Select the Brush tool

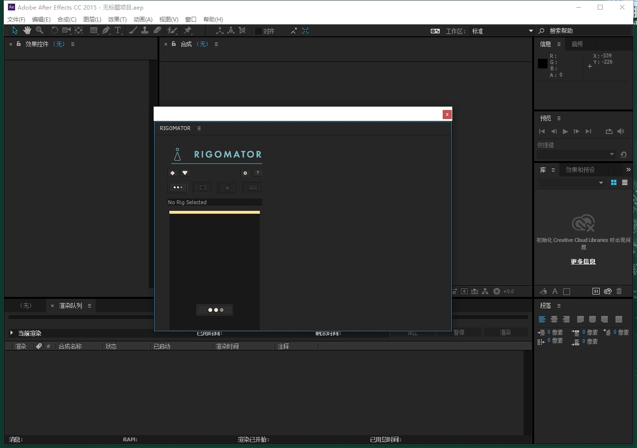click(x=133, y=30)
